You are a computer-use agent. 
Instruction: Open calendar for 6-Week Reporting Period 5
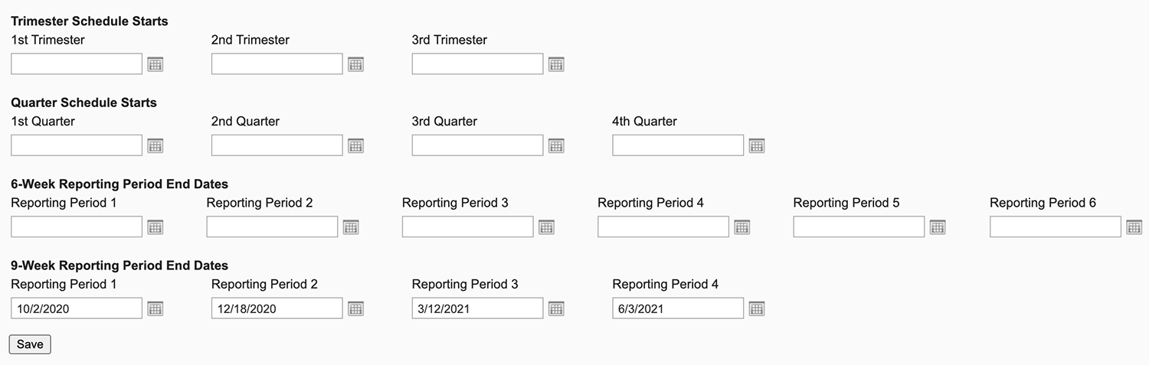coord(938,227)
